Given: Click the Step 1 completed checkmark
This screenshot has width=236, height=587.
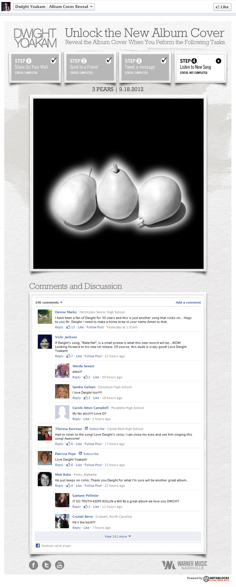Looking at the screenshot, I should pos(54,60).
